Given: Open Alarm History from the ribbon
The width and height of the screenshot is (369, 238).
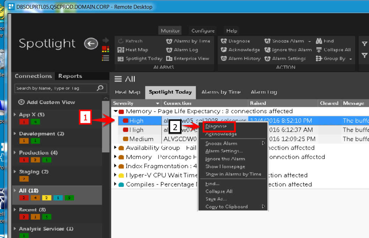Looking at the screenshot, I should coord(241,59).
